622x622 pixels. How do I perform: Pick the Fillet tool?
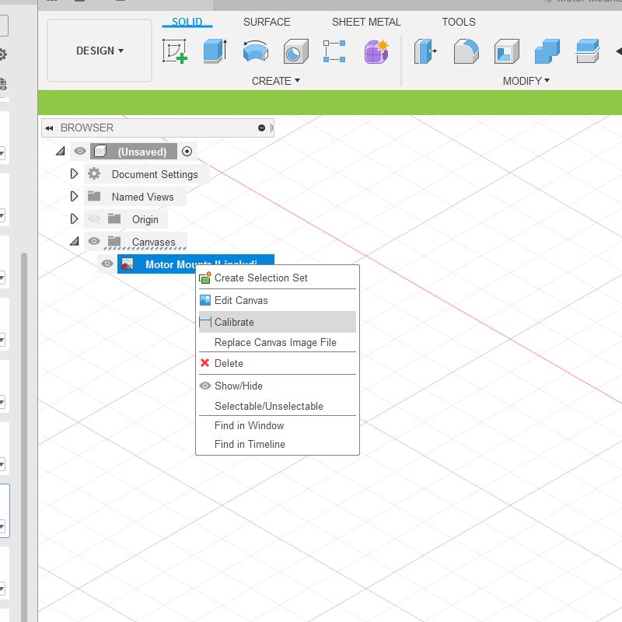point(466,51)
